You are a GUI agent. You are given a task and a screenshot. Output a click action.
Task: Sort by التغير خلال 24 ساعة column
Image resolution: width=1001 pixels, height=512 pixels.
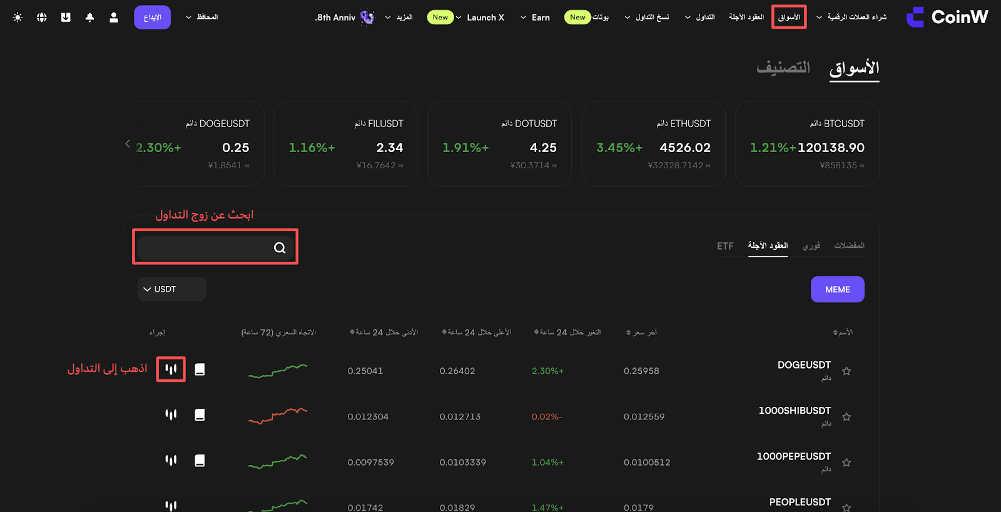[567, 332]
